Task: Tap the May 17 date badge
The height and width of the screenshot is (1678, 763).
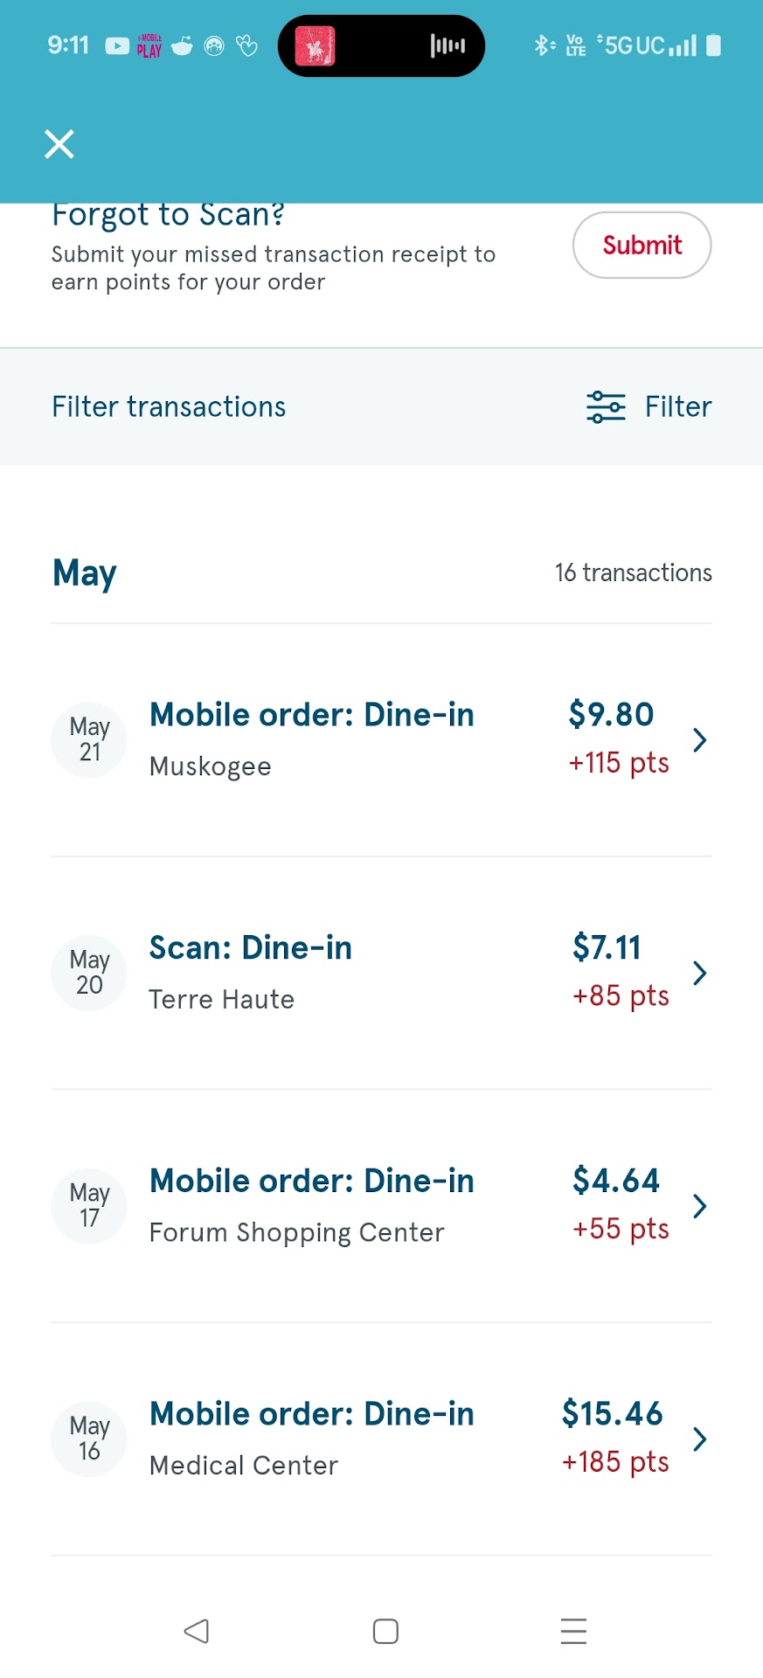Action: (89, 1206)
